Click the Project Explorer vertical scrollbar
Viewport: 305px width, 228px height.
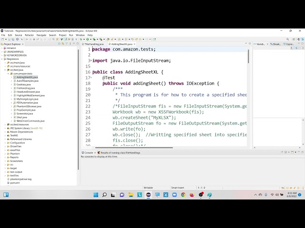pyautogui.click(x=78, y=110)
